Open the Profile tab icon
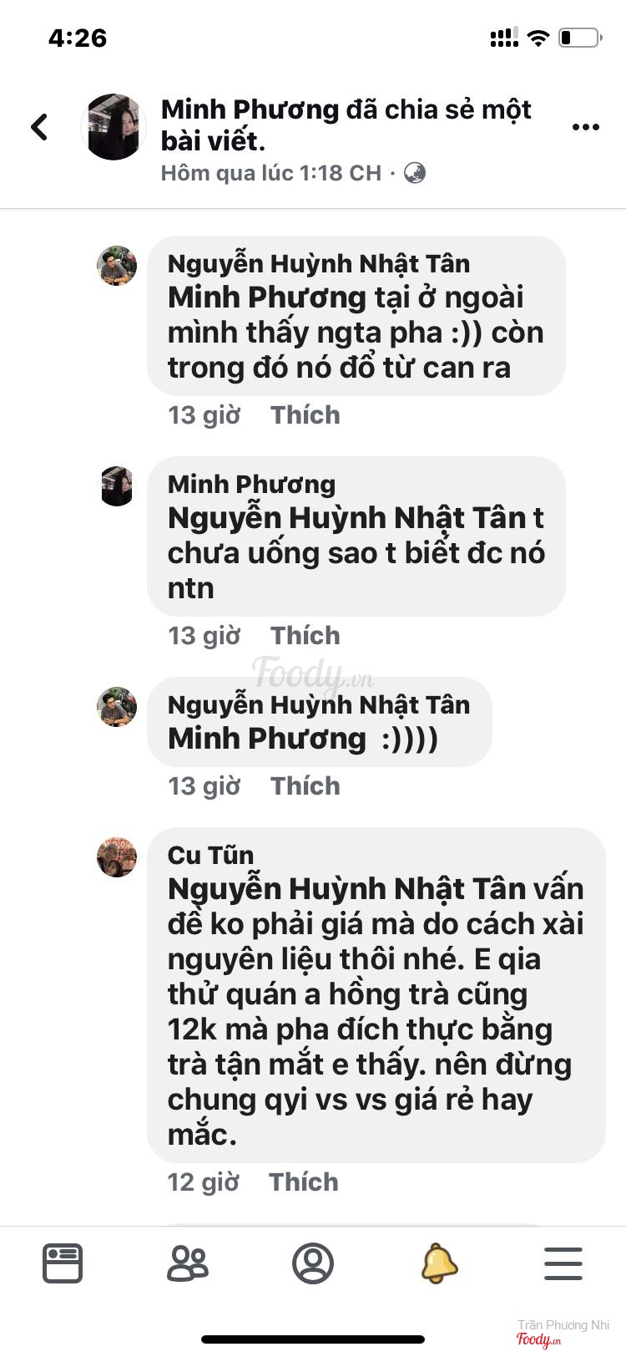Image resolution: width=626 pixels, height=1357 pixels. point(313,1263)
